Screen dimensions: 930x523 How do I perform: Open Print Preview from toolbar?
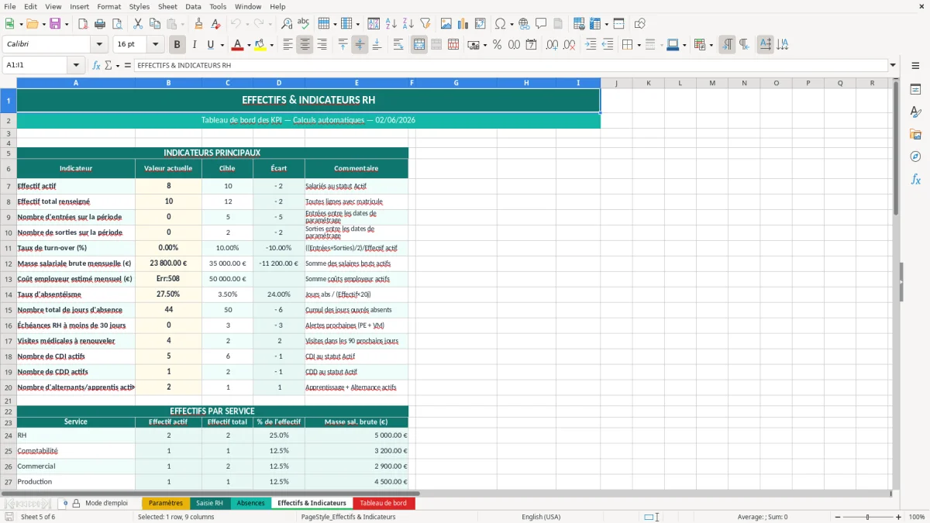[116, 24]
